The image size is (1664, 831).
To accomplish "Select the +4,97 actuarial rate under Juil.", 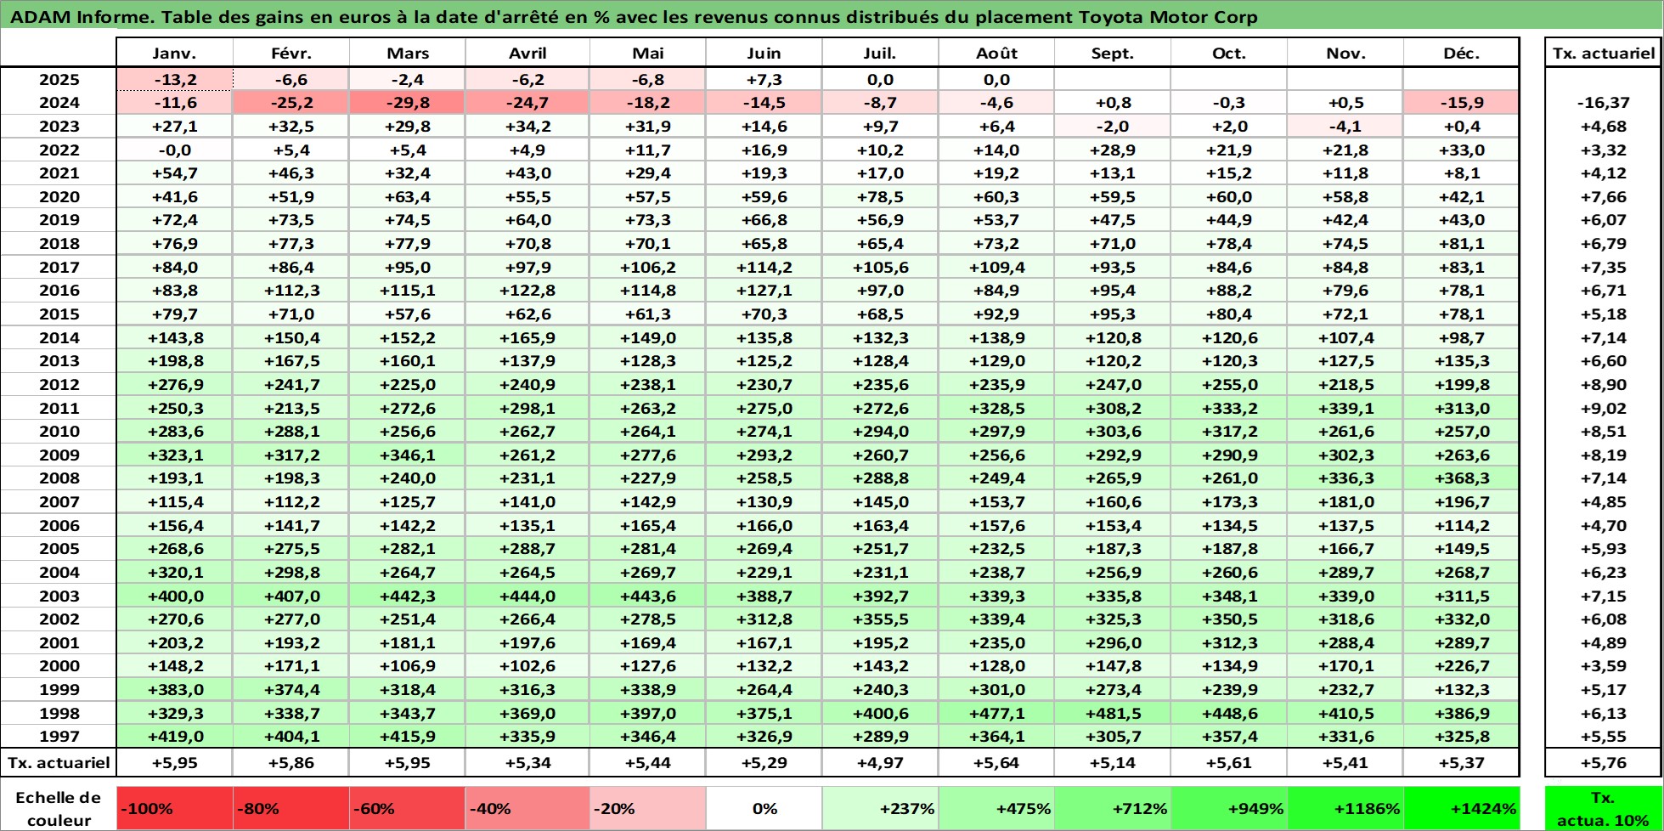I will 880,762.
